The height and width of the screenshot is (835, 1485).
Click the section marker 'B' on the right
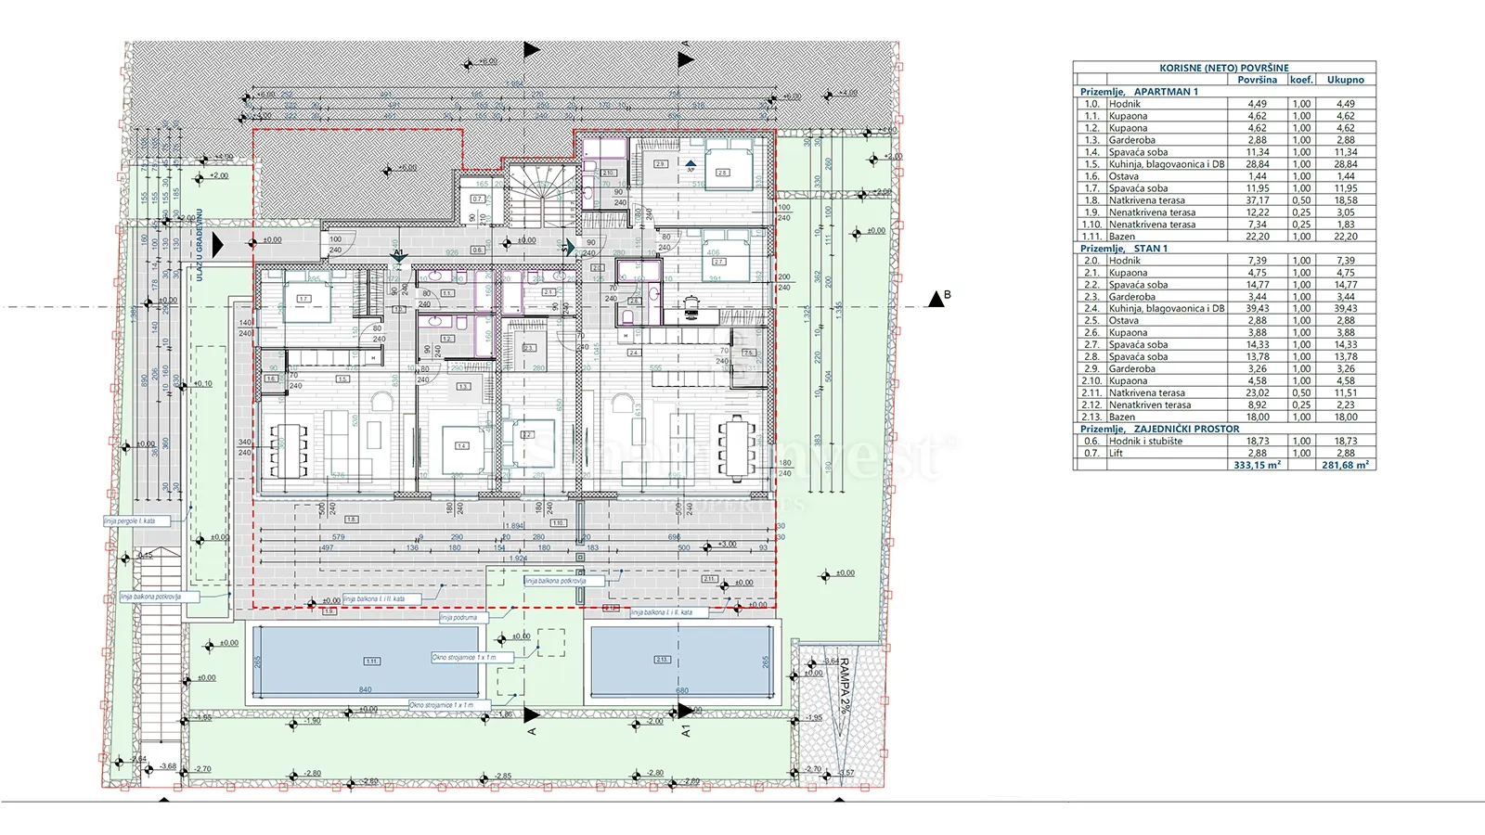tap(939, 298)
